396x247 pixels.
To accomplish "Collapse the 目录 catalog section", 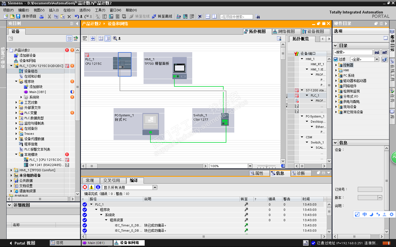I will click(x=335, y=46).
